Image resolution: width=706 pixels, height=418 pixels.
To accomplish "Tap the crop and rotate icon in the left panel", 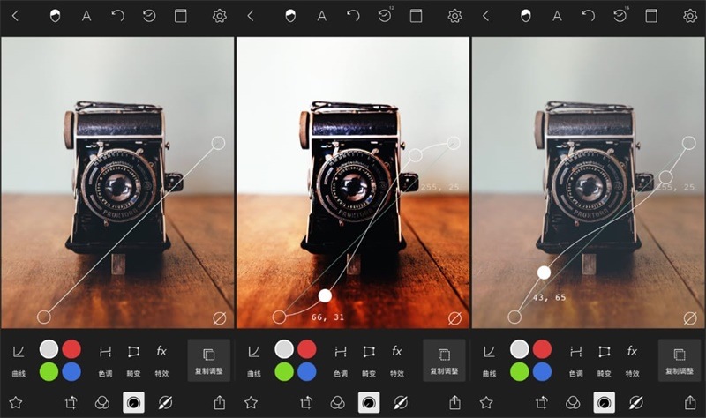I will 71,402.
